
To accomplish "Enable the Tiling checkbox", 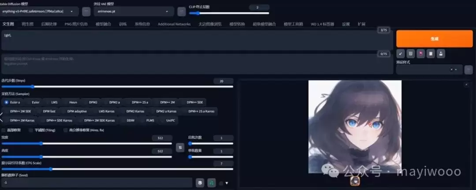I will click(31, 130).
